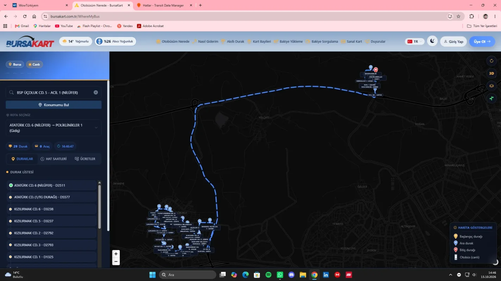Image resolution: width=501 pixels, height=281 pixels.
Task: Bookmark this page with the star icon
Action: pyautogui.click(x=458, y=16)
